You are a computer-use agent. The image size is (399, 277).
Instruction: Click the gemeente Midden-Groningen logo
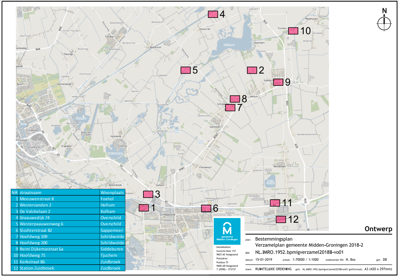tap(227, 231)
